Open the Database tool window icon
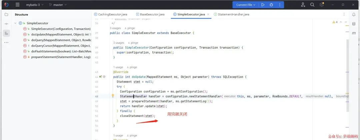 point(354,24)
